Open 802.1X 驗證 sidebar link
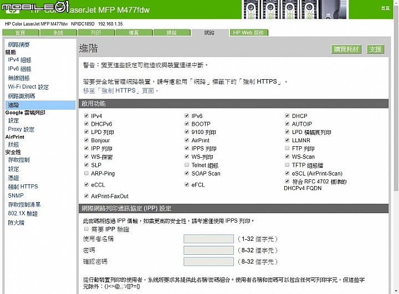The width and height of the screenshot is (399, 294). pos(23,213)
